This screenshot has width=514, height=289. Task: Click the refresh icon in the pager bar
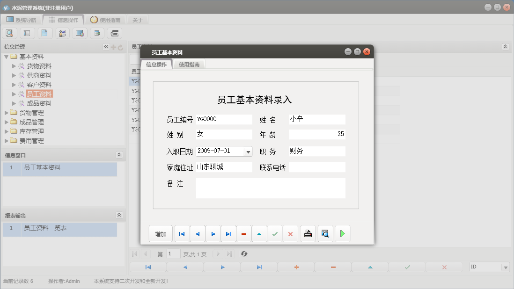[x=243, y=254]
